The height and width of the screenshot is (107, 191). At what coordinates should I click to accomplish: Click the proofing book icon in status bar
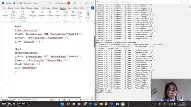[19, 100]
